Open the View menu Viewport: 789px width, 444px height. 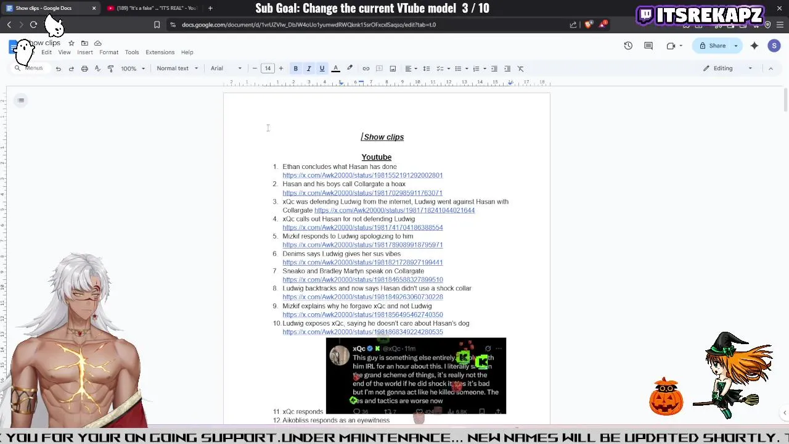click(x=64, y=52)
